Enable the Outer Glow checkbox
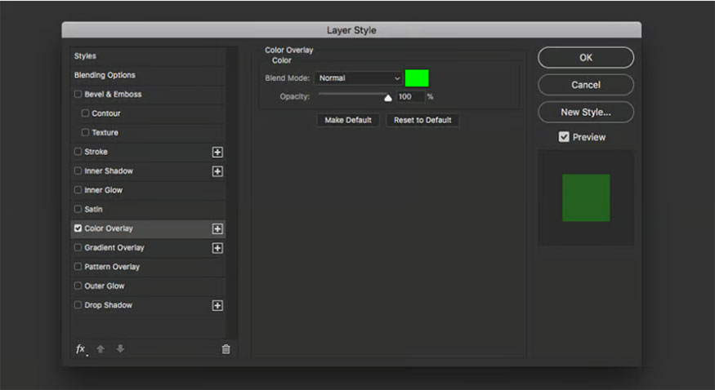Image resolution: width=715 pixels, height=390 pixels. coord(78,286)
